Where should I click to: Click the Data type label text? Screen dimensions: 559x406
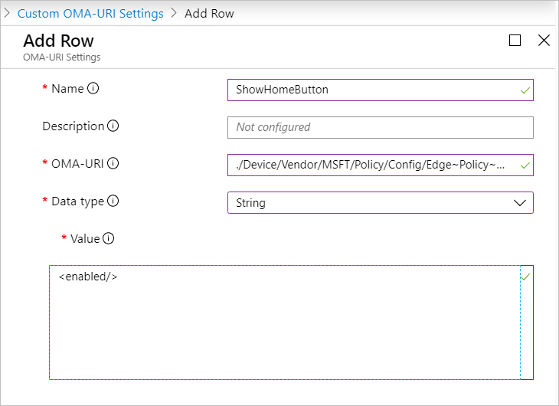pyautogui.click(x=77, y=201)
